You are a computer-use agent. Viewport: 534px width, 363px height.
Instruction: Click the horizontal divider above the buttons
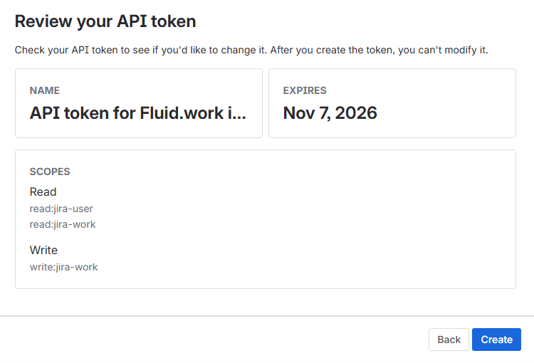click(x=267, y=316)
